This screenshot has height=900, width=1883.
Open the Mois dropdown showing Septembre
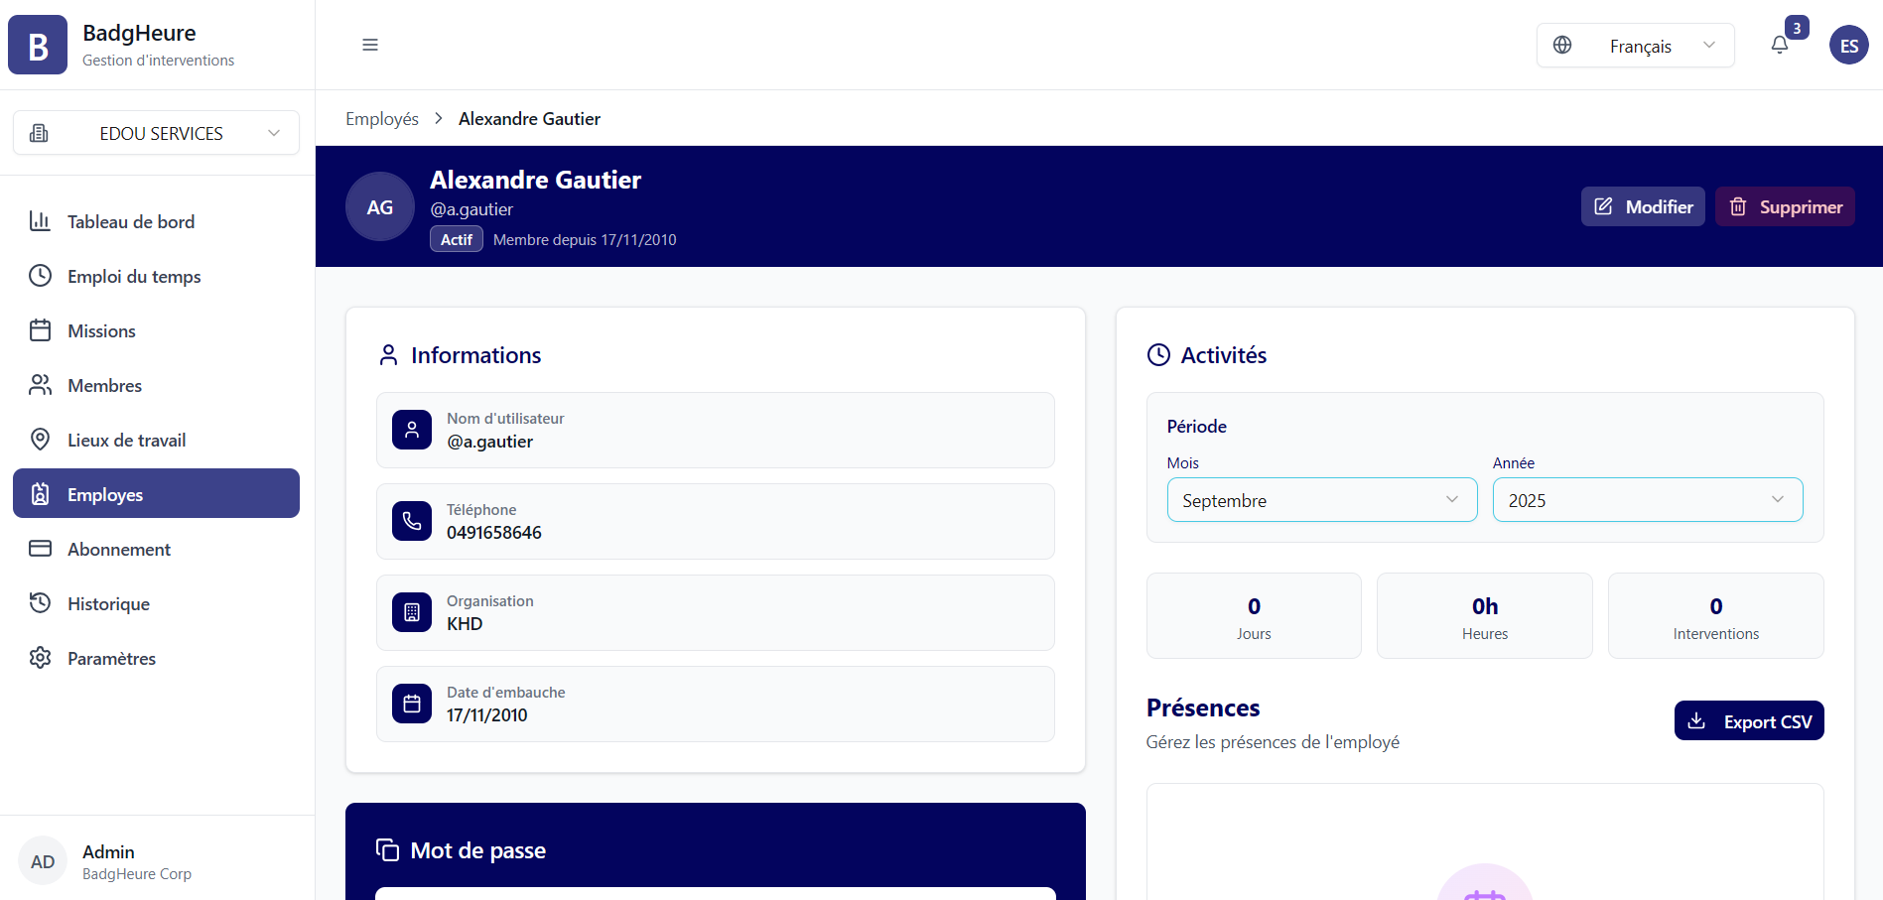[1321, 500]
